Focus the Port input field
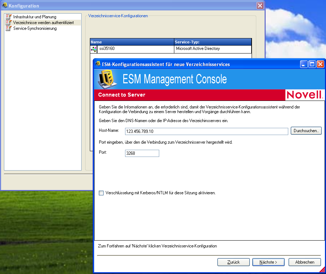This screenshot has width=326, height=274. [x=142, y=153]
